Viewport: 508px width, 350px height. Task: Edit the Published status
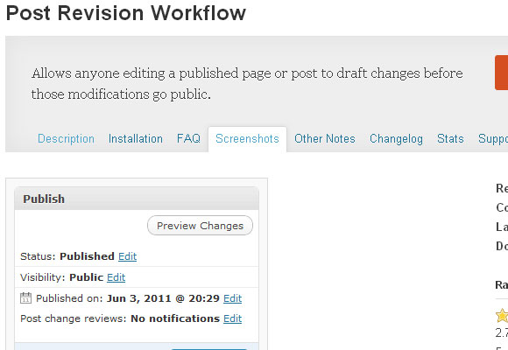[x=127, y=256]
